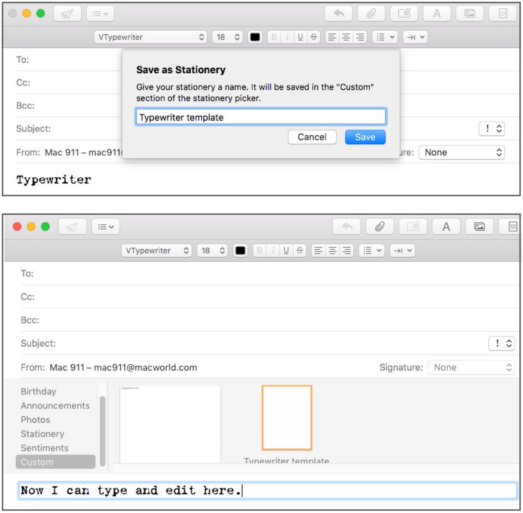Click markup icon in bottom window
This screenshot has width=523, height=513.
click(x=413, y=227)
